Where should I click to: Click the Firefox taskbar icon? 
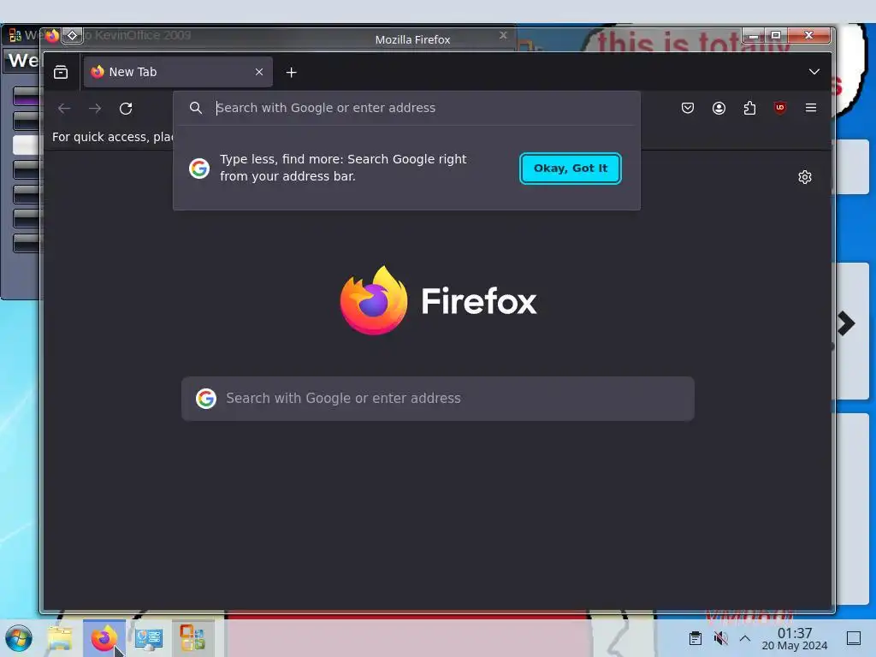tap(104, 638)
